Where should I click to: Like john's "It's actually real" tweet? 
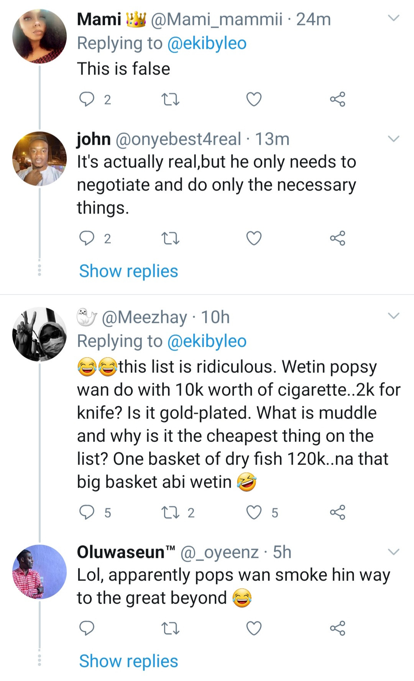tap(254, 238)
